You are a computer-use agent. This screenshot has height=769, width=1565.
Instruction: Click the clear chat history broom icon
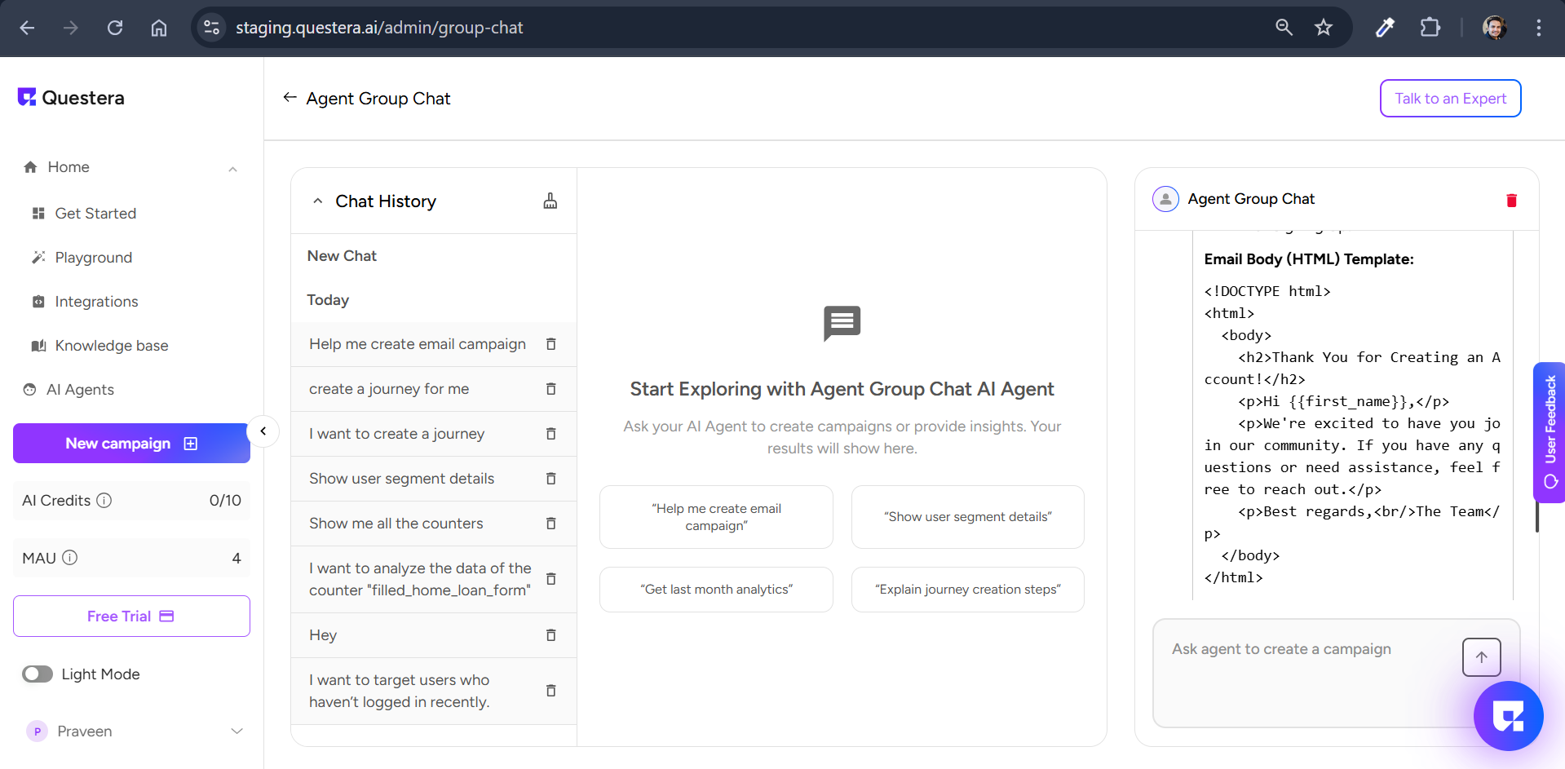click(550, 201)
